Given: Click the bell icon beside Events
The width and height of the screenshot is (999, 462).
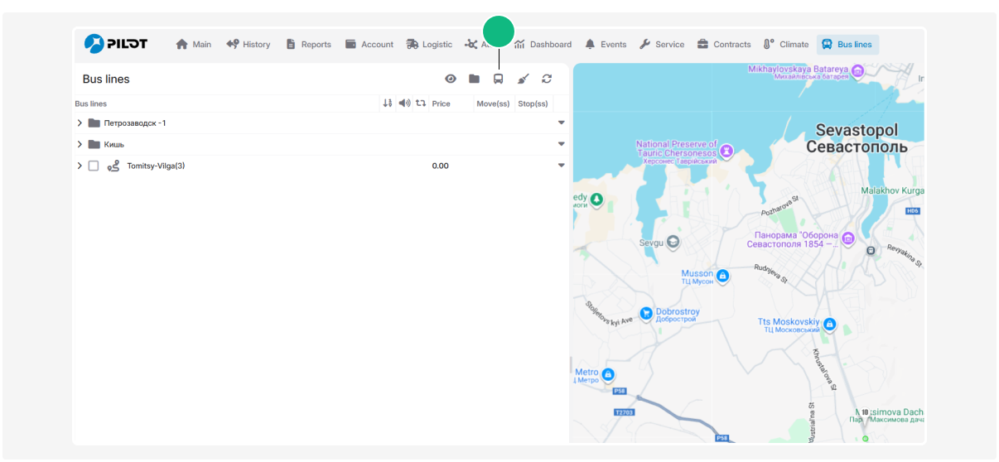Looking at the screenshot, I should [590, 45].
